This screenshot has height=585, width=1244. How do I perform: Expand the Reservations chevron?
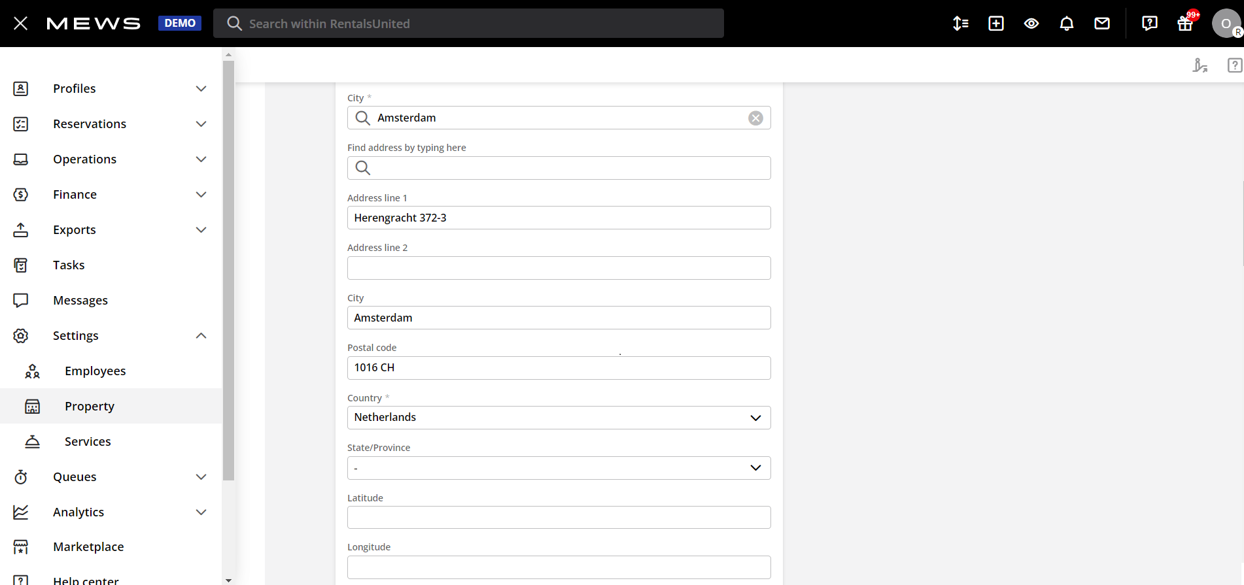(x=201, y=124)
